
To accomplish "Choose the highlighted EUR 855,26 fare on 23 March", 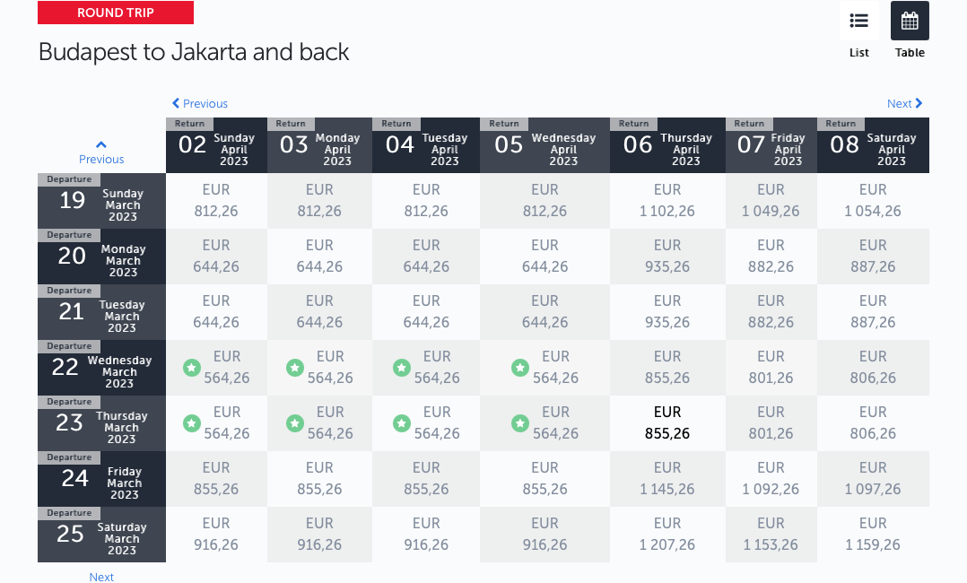I will pyautogui.click(x=668, y=423).
